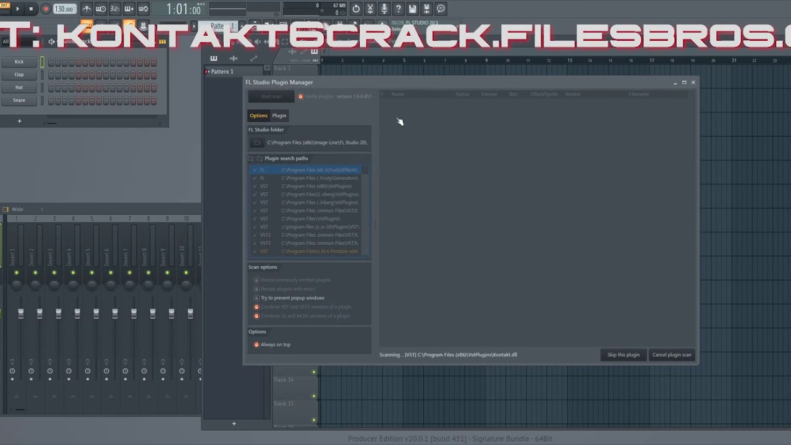
Task: Click Skip this plugin button
Action: pos(623,355)
